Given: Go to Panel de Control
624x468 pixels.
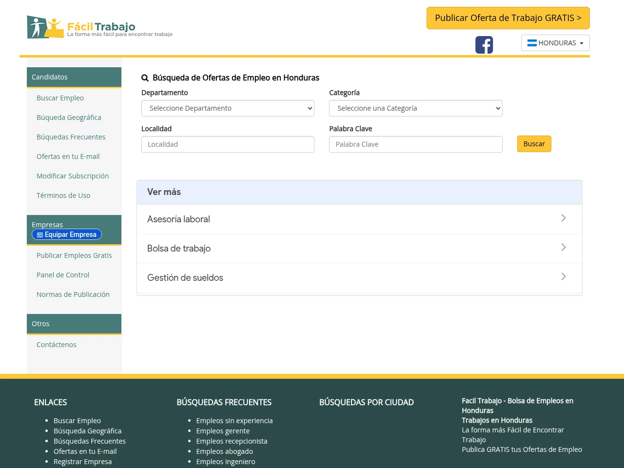Looking at the screenshot, I should coord(63,275).
